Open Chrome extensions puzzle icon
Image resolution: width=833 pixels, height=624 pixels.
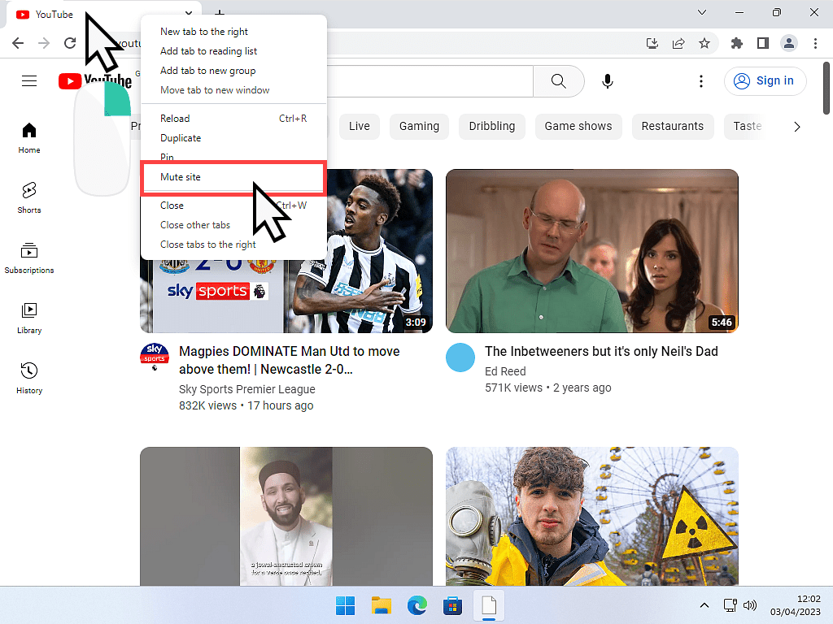737,43
